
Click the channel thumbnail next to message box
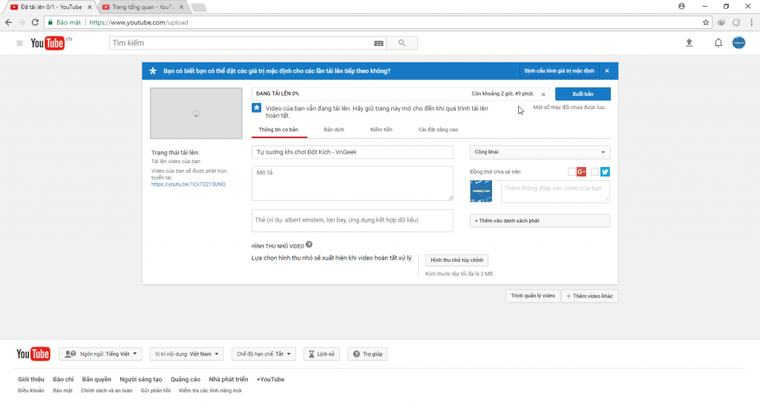[x=481, y=191]
